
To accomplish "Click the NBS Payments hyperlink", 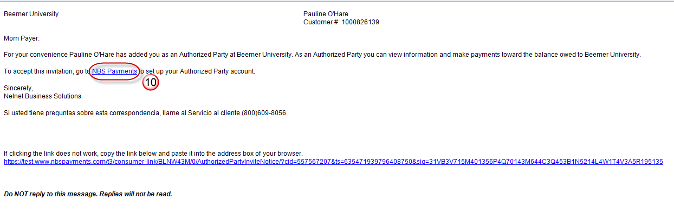I will point(114,71).
